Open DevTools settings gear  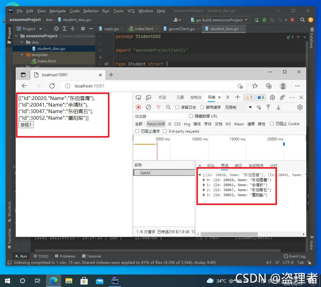click(x=272, y=98)
